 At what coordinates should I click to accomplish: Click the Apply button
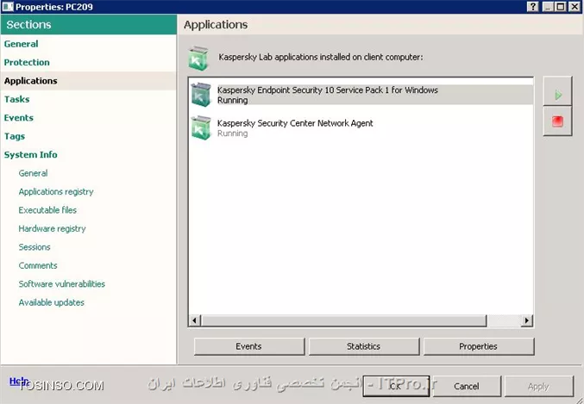click(538, 386)
